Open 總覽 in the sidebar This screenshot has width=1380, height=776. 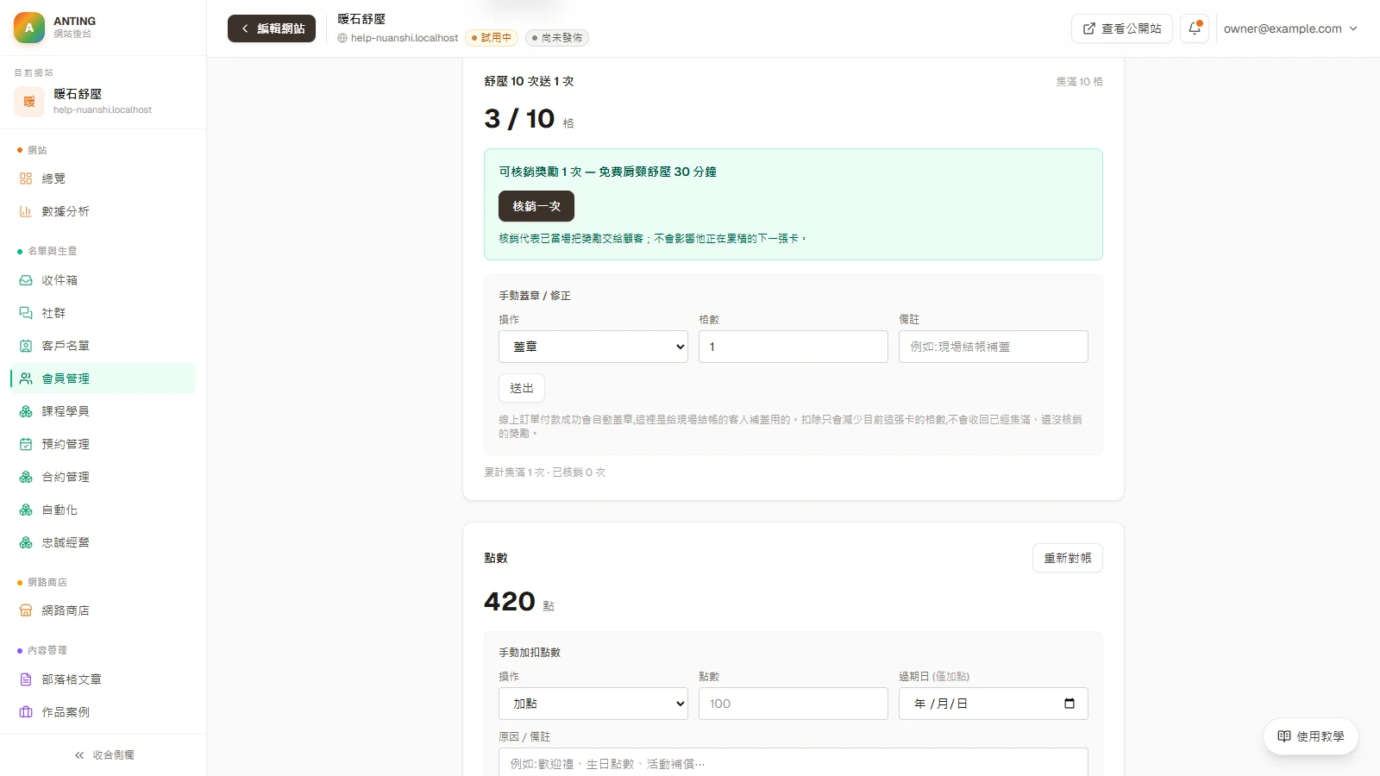coord(103,178)
